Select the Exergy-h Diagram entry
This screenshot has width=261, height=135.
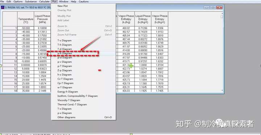(83, 92)
